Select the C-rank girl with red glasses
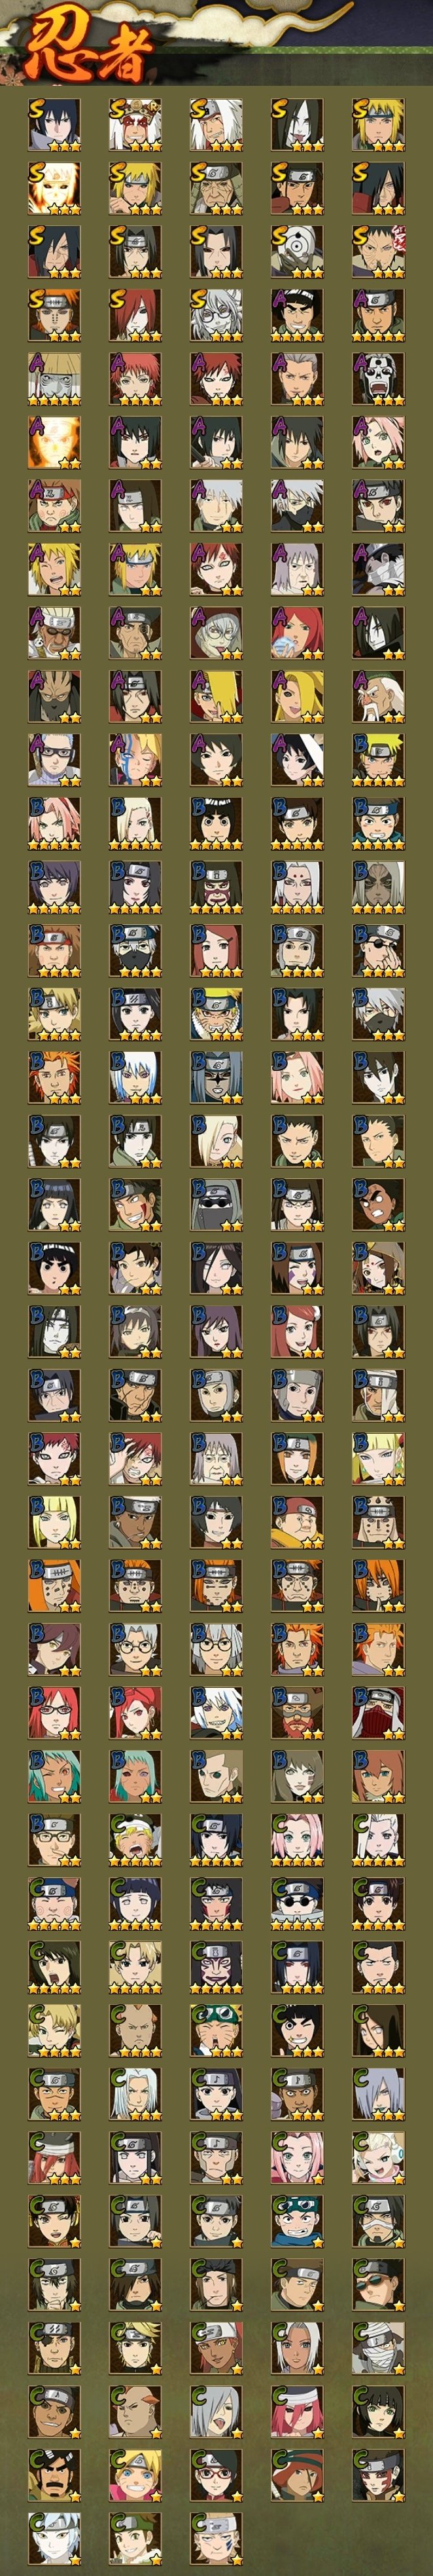 click(217, 2477)
